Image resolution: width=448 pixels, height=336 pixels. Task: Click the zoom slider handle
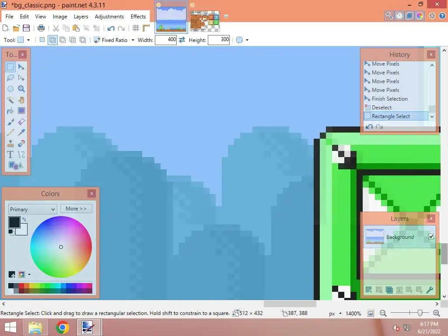coord(420,313)
